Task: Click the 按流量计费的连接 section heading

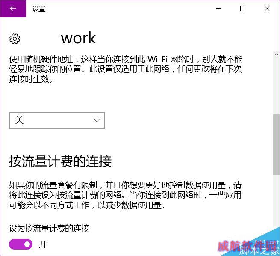Action: (x=60, y=161)
